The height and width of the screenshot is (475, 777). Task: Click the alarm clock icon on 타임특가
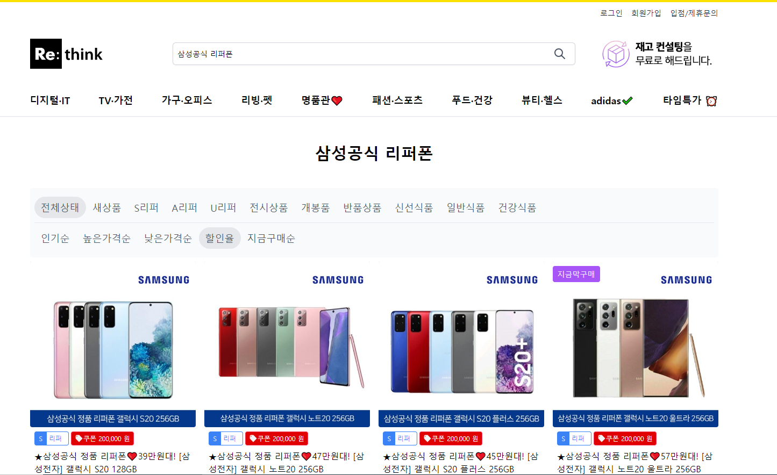[711, 101]
